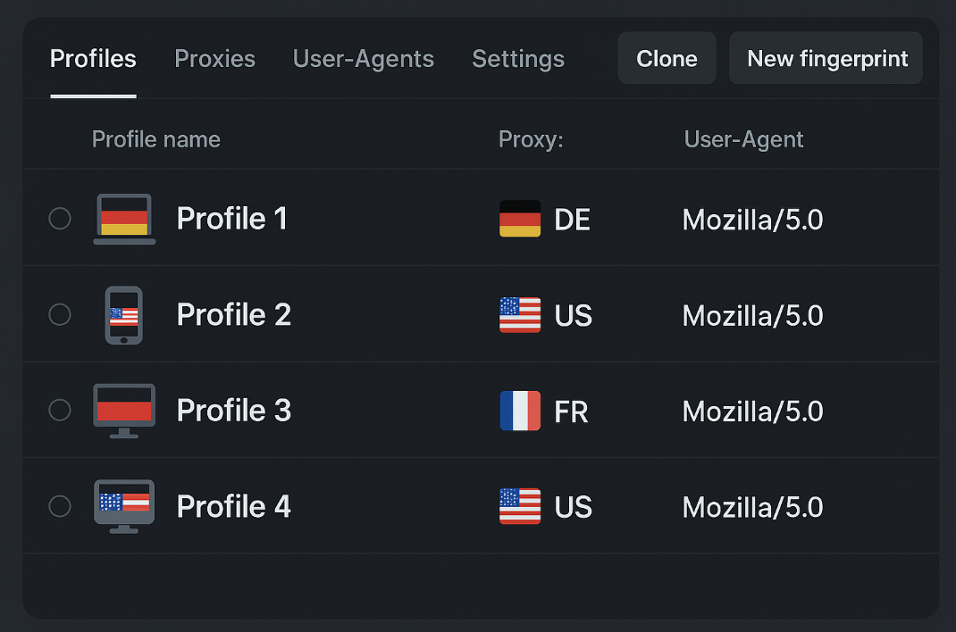Screen dimensions: 956x632
Task: Select the Profile 1 radio button
Action: click(60, 219)
